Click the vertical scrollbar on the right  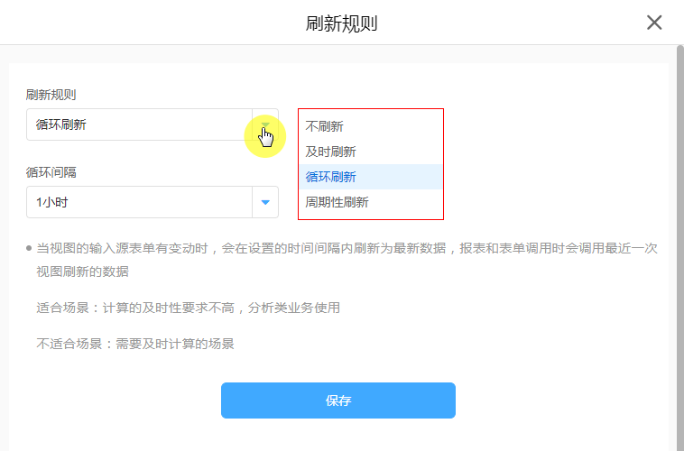[679, 244]
